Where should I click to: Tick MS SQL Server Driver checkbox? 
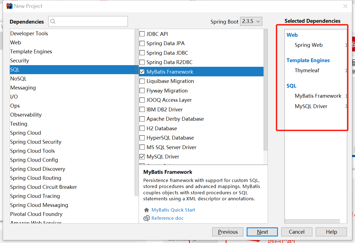click(142, 147)
